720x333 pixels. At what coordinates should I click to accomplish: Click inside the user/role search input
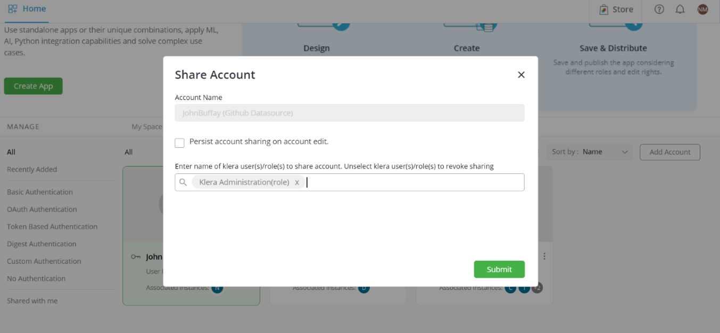pos(415,182)
